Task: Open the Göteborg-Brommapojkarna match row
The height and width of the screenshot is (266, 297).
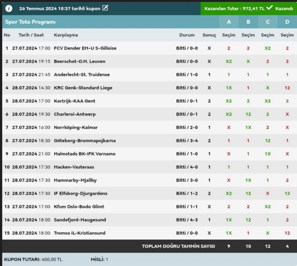Action: (85, 141)
